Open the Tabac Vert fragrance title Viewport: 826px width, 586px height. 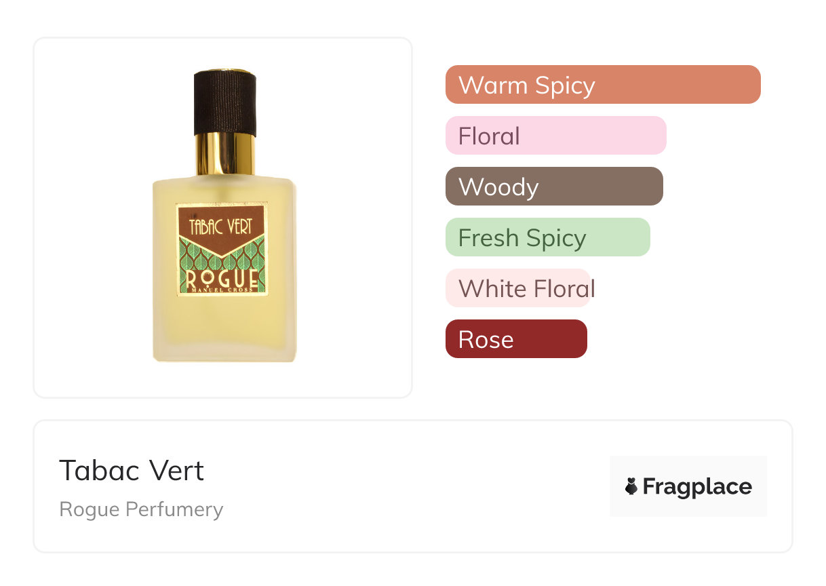pos(132,470)
